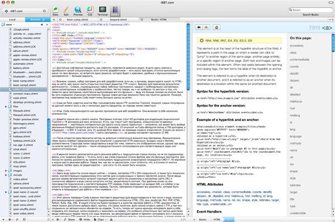
Task: Select the Books tool in toolbar
Action: tap(115, 11)
